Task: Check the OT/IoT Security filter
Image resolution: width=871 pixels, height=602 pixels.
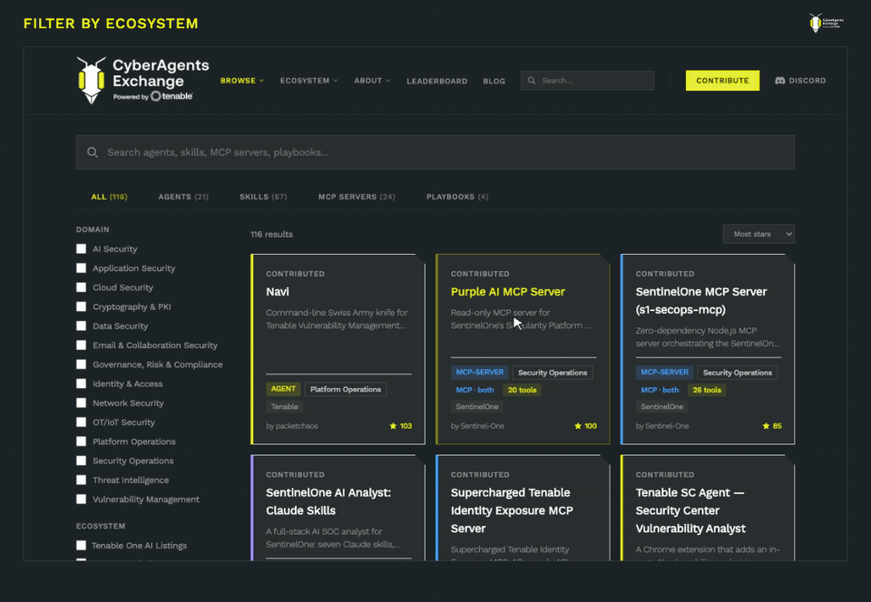Action: click(x=81, y=422)
